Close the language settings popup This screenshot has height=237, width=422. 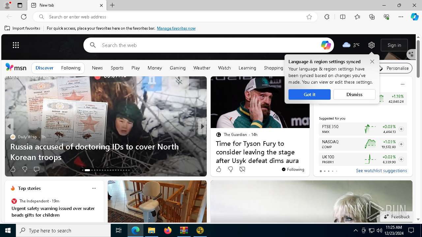point(372,62)
